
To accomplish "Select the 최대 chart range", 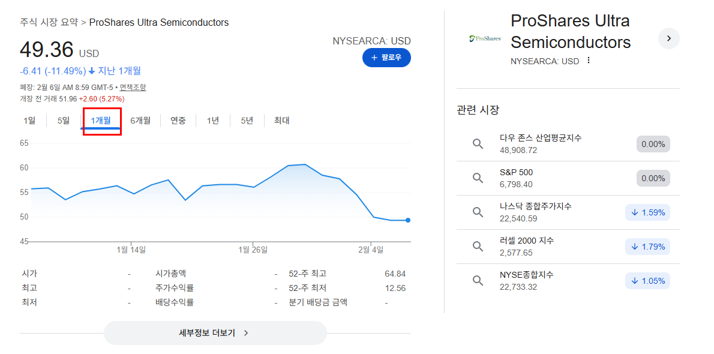I will 281,121.
